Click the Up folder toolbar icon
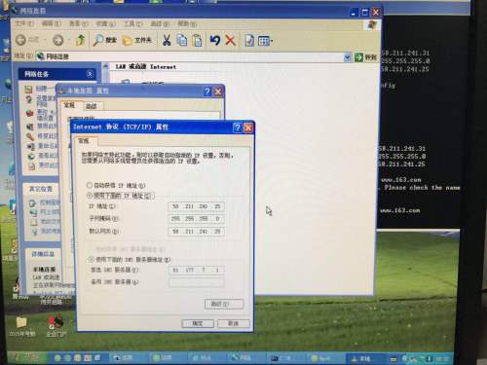The image size is (487, 365). coord(80,40)
